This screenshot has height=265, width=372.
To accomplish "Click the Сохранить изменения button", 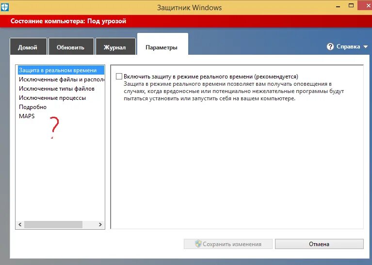I will (x=228, y=244).
